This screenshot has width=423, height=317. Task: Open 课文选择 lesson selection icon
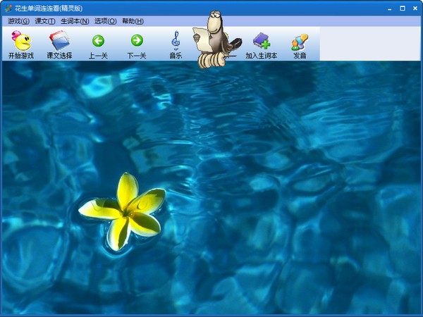[59, 44]
